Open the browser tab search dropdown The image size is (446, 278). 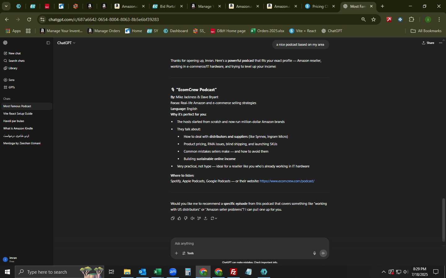[x=6, y=6]
